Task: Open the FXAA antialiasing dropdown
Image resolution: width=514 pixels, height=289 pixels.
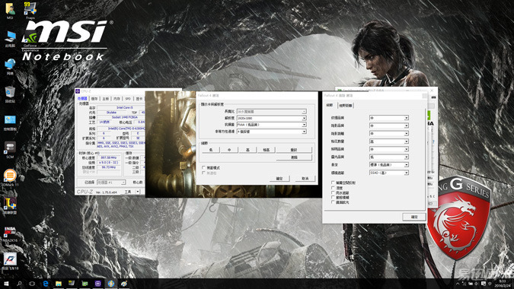Action: pos(271,125)
